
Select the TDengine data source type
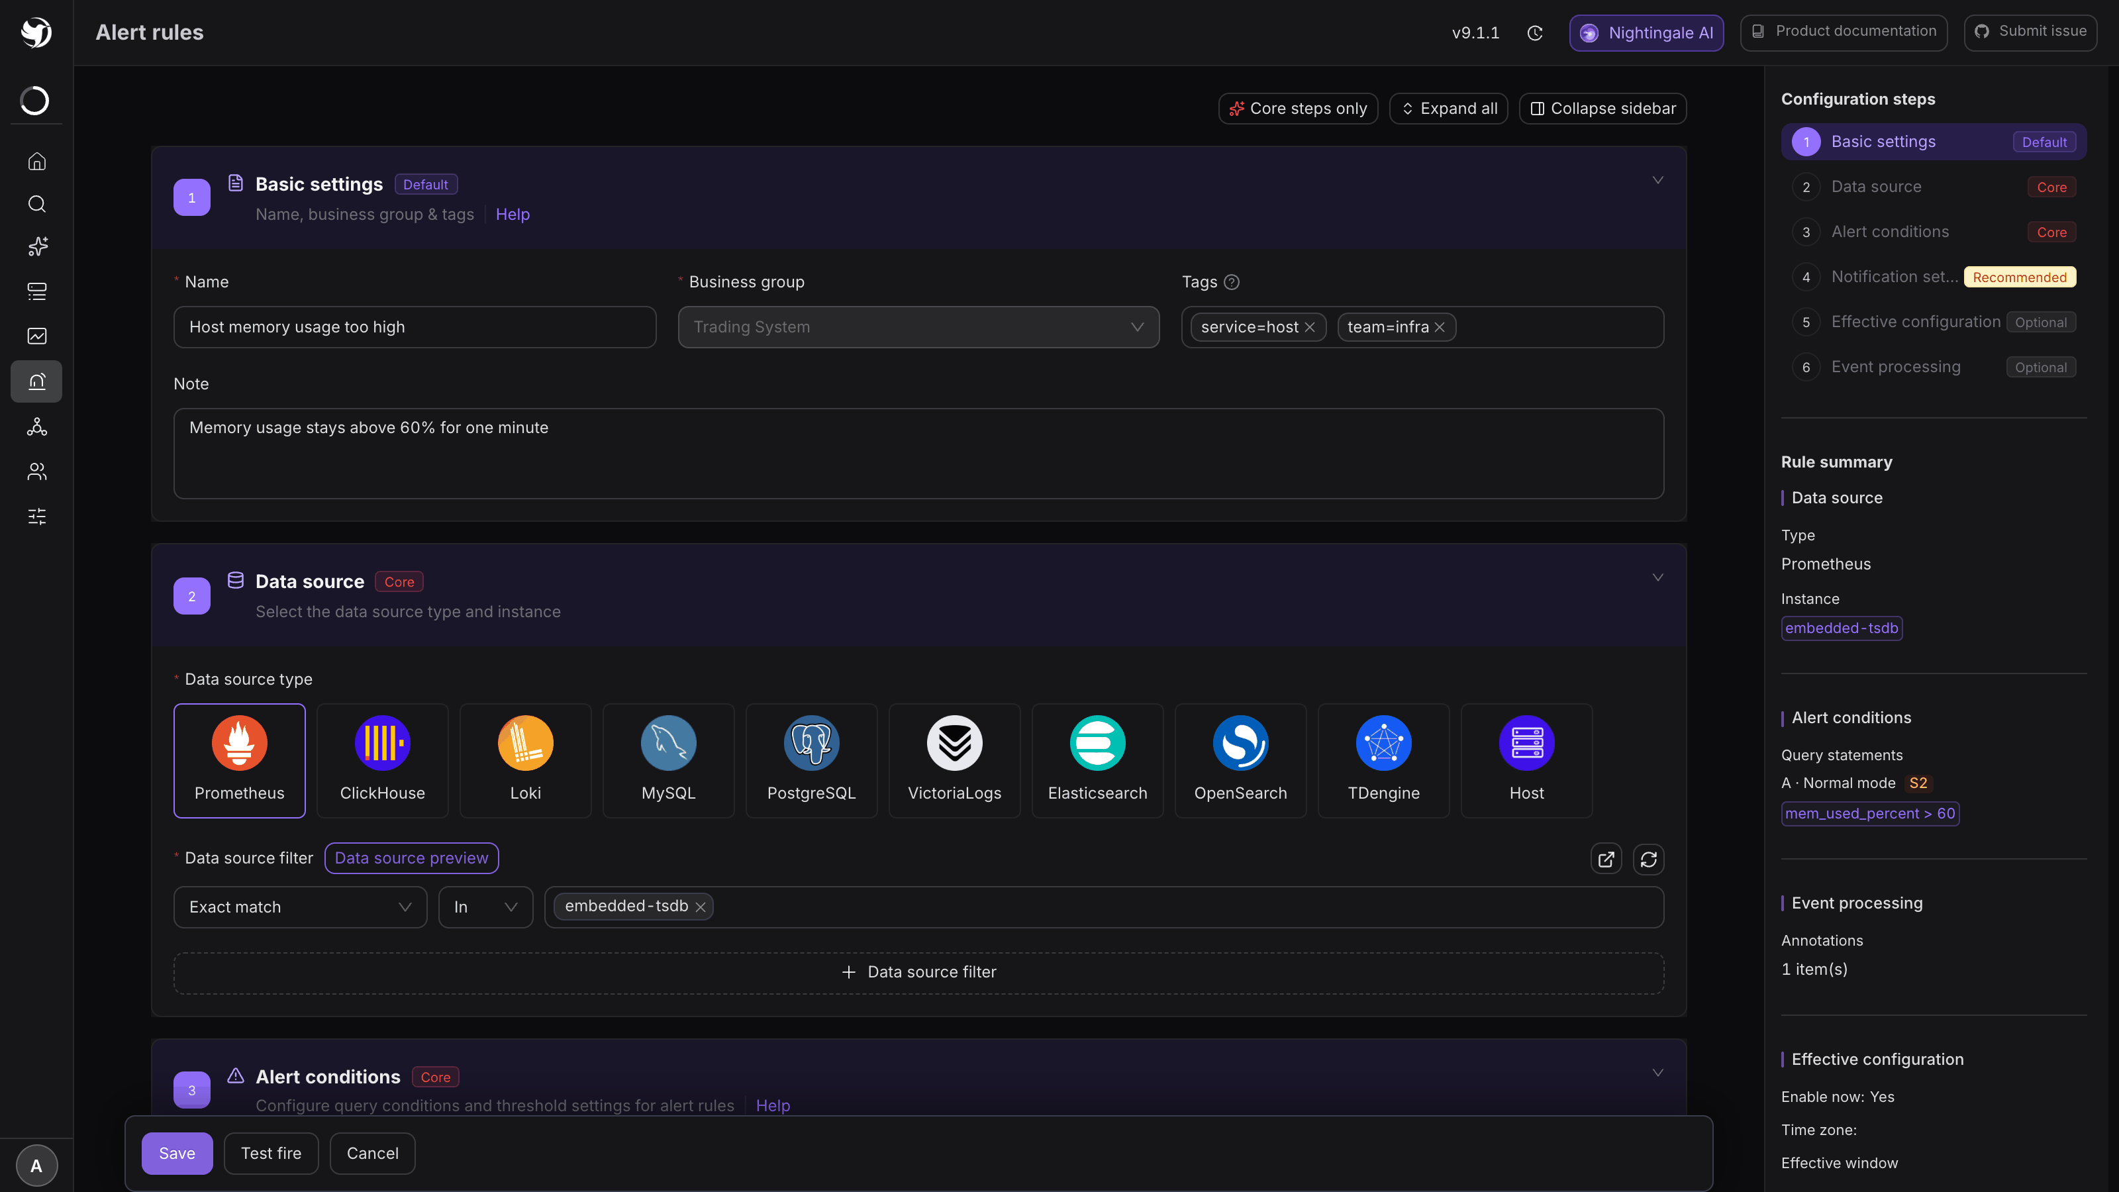(1383, 760)
